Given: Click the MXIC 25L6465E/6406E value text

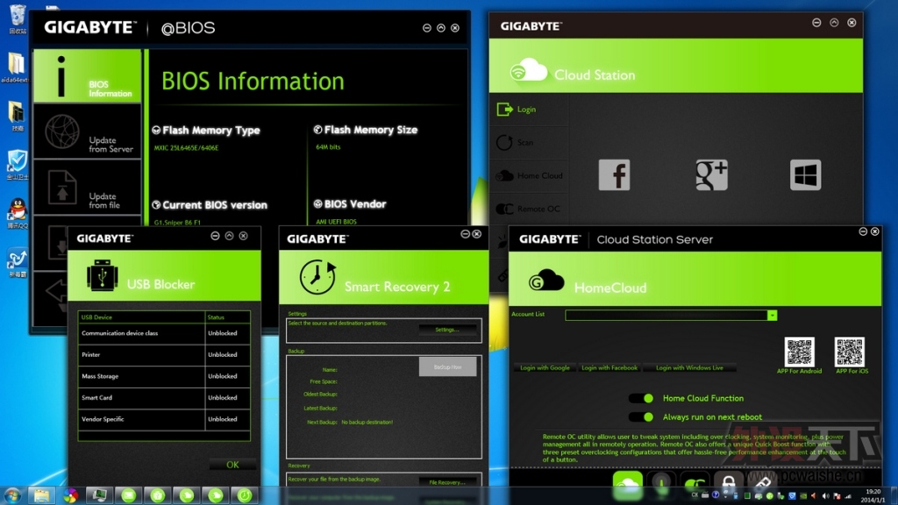Looking at the screenshot, I should pyautogui.click(x=186, y=148).
